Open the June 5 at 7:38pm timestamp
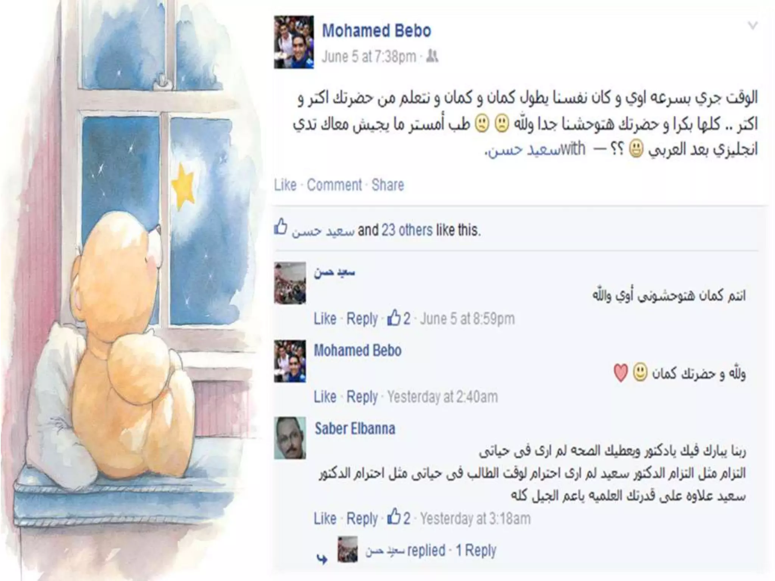775x581 pixels. click(x=369, y=57)
